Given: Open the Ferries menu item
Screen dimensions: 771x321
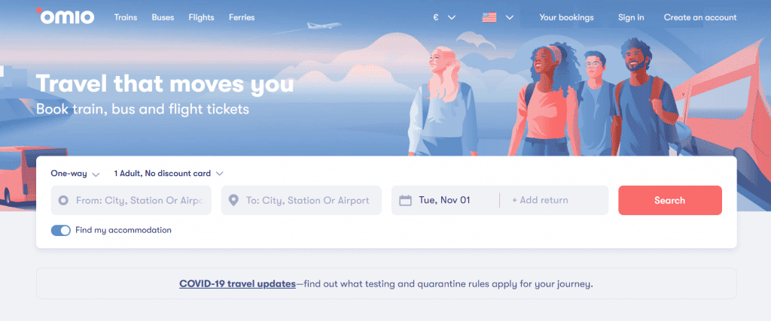Looking at the screenshot, I should [x=242, y=17].
